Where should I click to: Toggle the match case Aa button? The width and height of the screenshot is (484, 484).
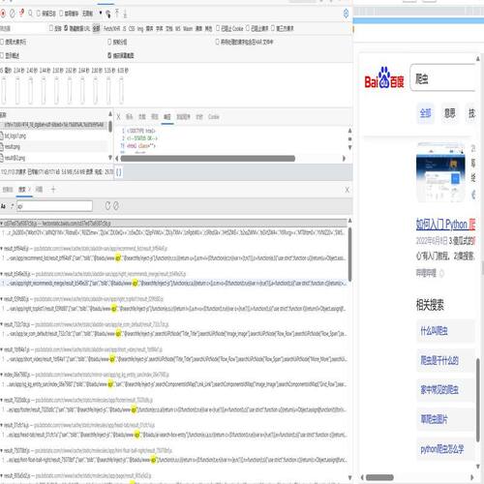(3, 206)
